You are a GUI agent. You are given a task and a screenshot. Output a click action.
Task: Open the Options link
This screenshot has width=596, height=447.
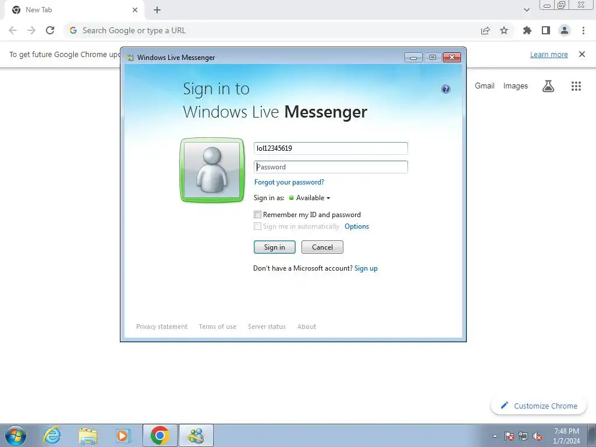tap(357, 226)
